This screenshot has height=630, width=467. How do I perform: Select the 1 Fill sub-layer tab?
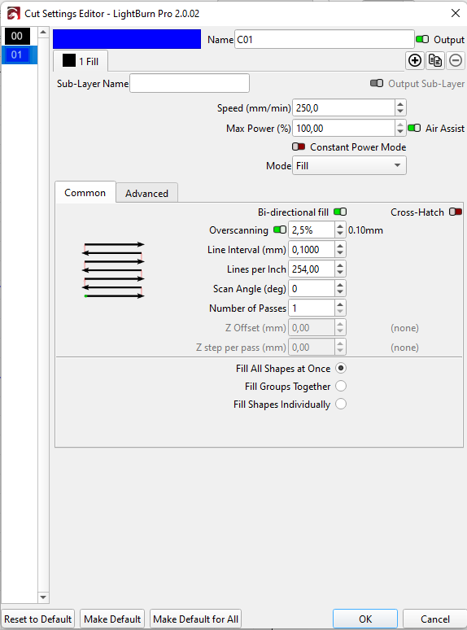(81, 61)
